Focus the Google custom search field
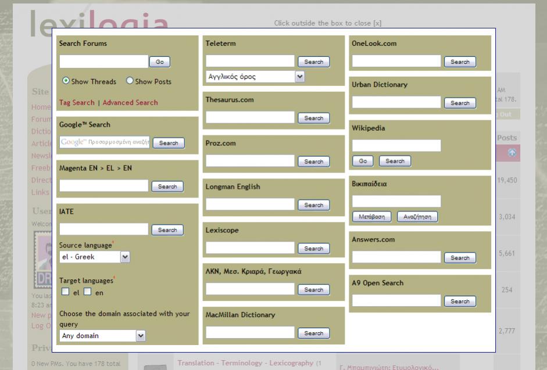The width and height of the screenshot is (547, 370). click(x=104, y=142)
